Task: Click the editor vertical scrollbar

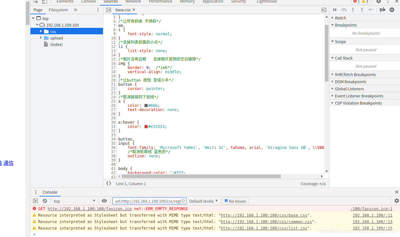Action: click(326, 53)
